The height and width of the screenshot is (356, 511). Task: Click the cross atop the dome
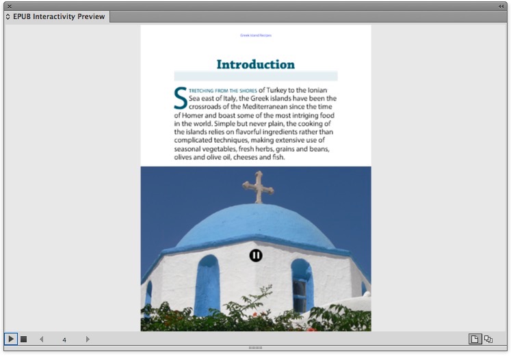257,186
